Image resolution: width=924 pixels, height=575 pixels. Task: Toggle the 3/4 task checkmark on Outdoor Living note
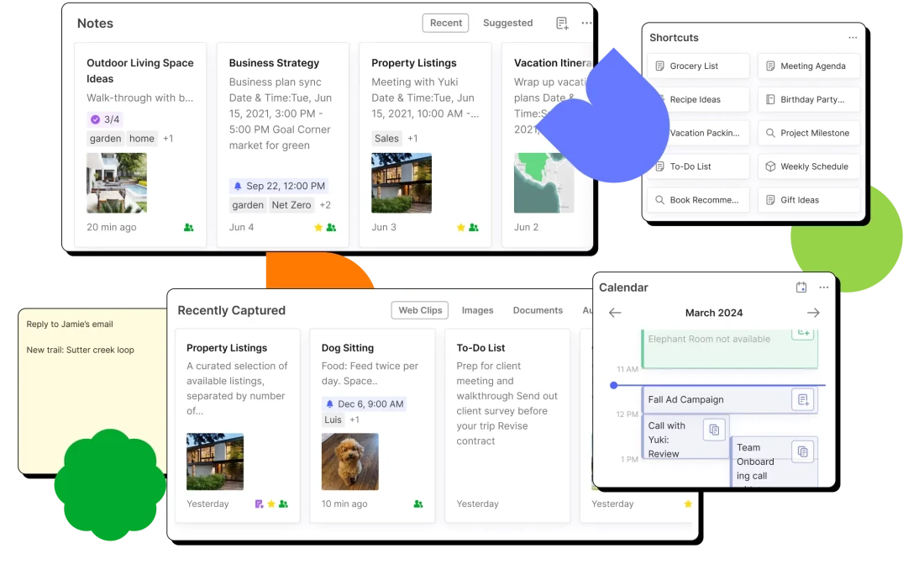(95, 119)
